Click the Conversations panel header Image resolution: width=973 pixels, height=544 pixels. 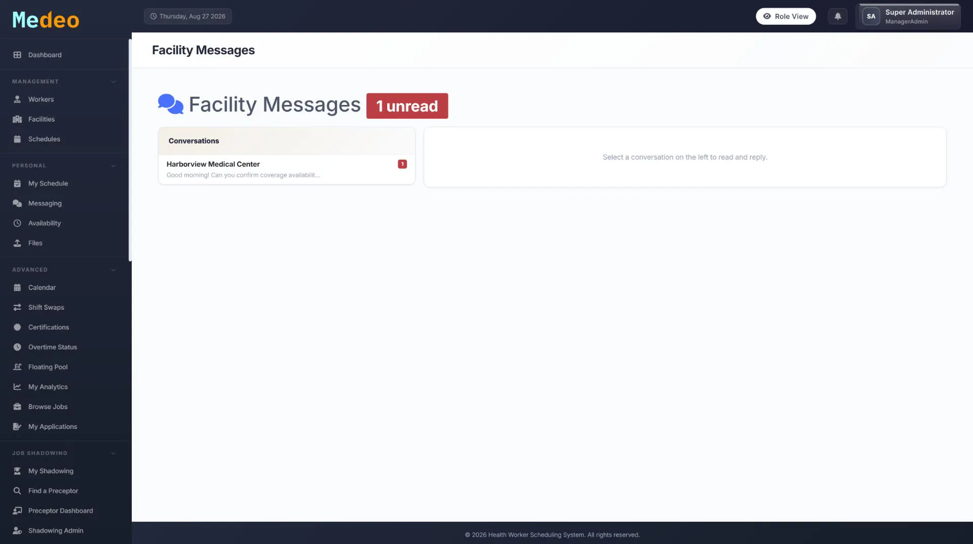point(286,141)
